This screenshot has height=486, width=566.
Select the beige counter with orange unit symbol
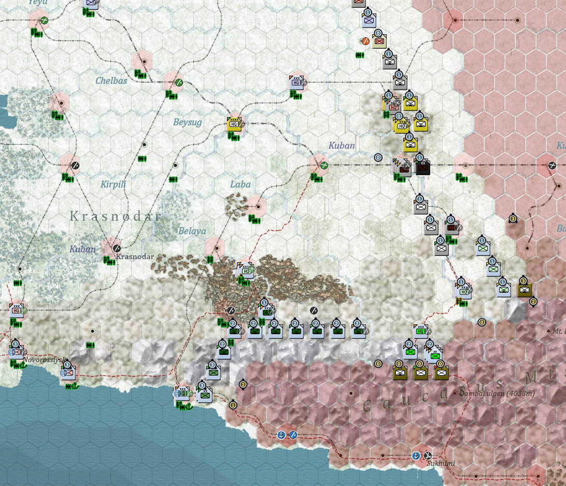(379, 41)
